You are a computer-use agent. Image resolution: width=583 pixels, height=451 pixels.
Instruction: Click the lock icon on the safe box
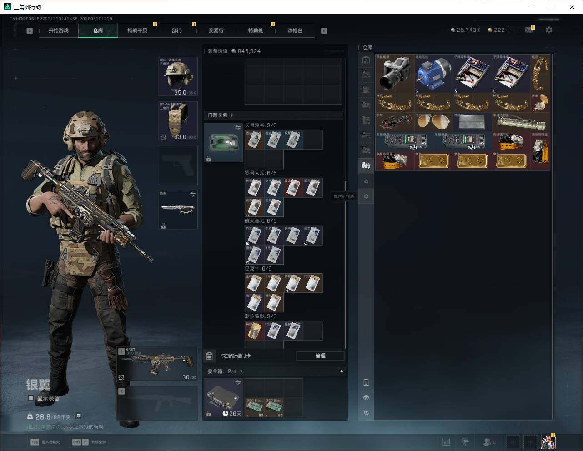(x=208, y=414)
